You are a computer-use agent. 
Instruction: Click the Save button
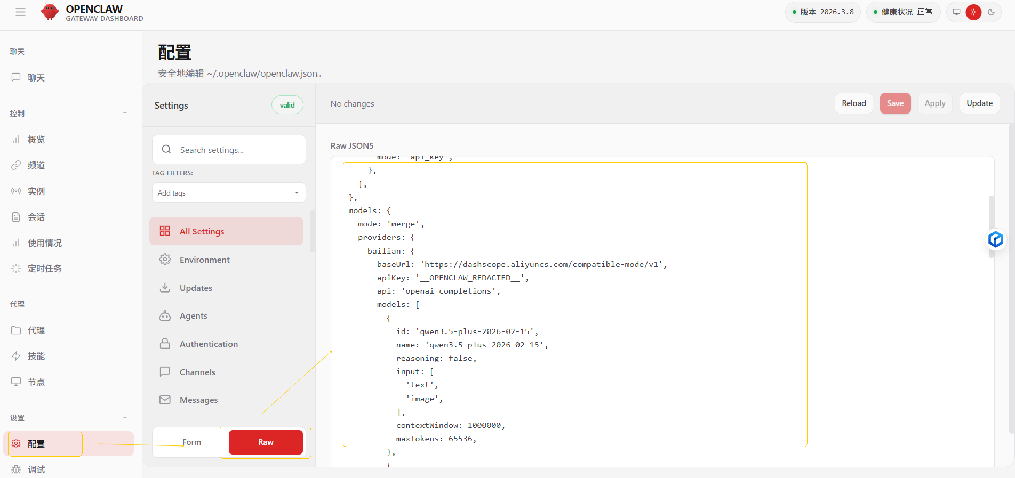(895, 103)
